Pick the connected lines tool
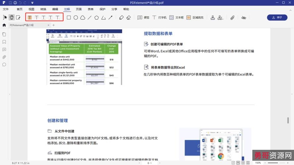The image size is (294, 165). tap(104, 17)
